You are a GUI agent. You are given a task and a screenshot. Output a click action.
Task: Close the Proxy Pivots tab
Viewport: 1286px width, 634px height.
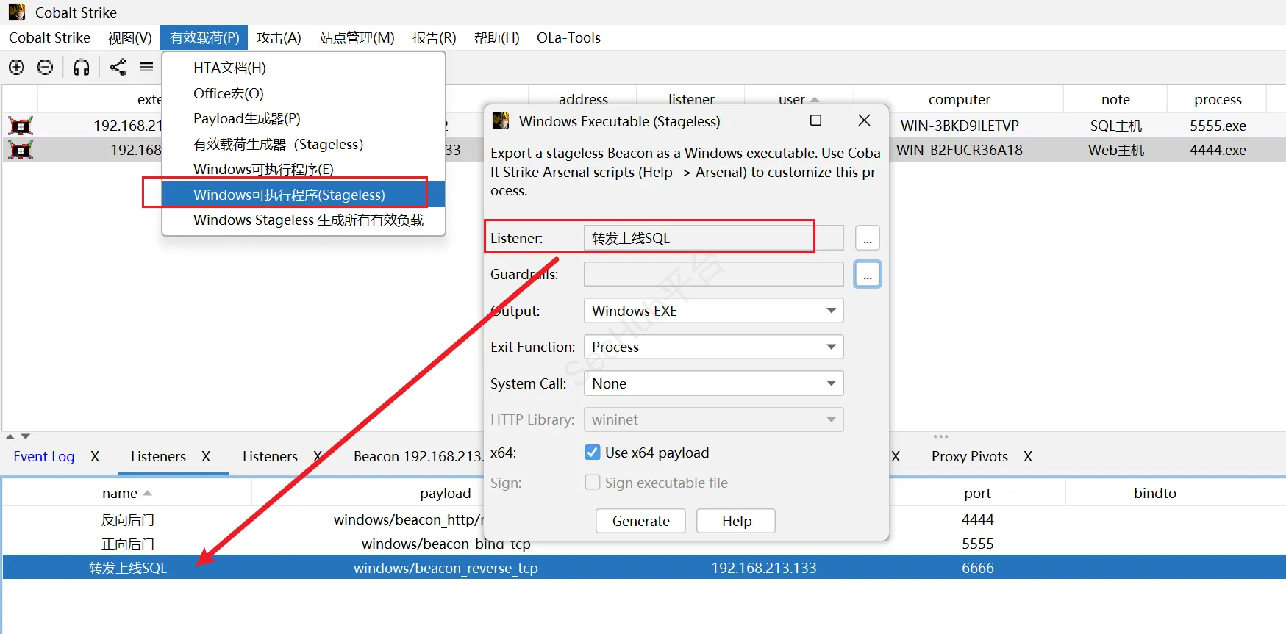point(1028,456)
